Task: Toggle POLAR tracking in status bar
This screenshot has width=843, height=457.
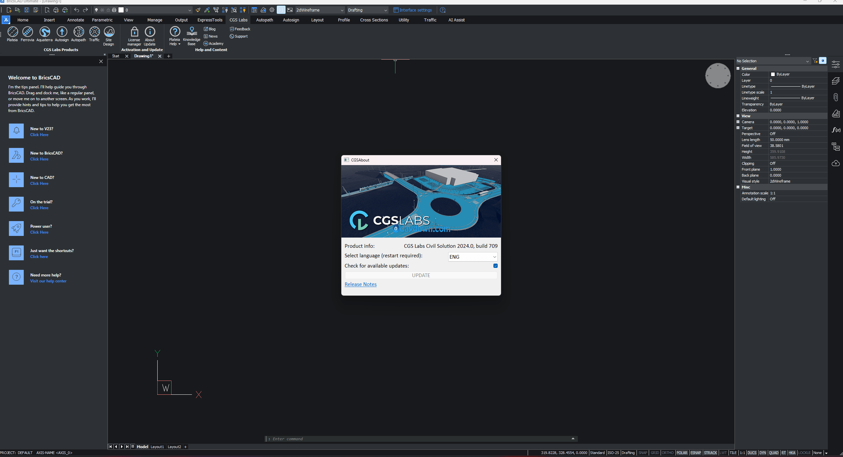Action: 682,453
